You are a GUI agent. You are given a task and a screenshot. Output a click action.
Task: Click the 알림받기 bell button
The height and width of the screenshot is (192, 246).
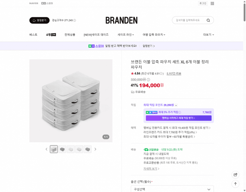40,20
